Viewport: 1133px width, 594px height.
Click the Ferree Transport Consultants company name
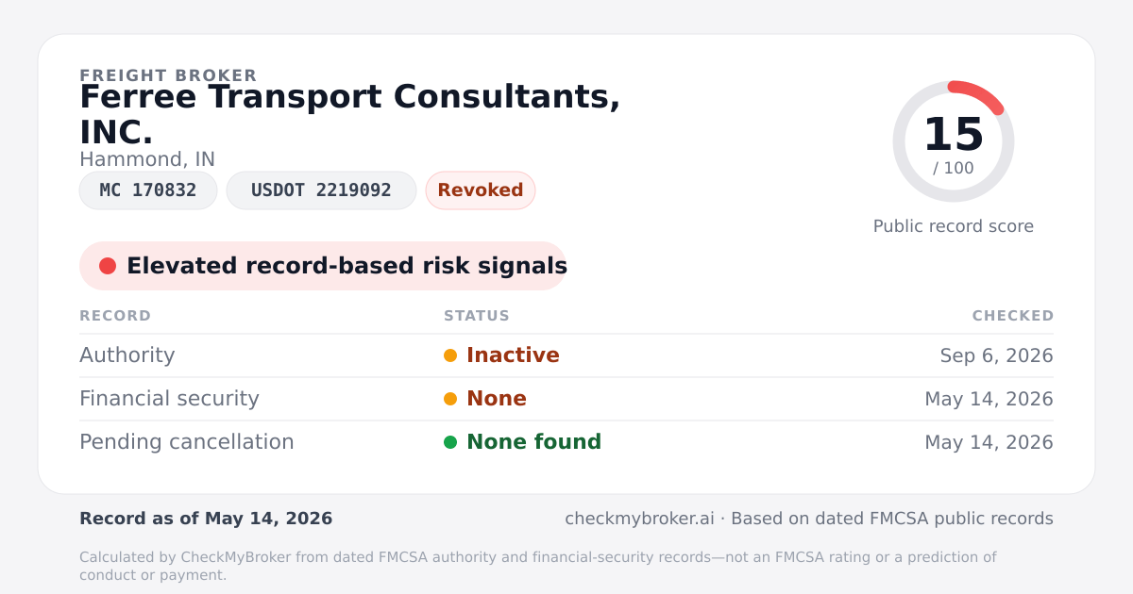click(x=350, y=114)
